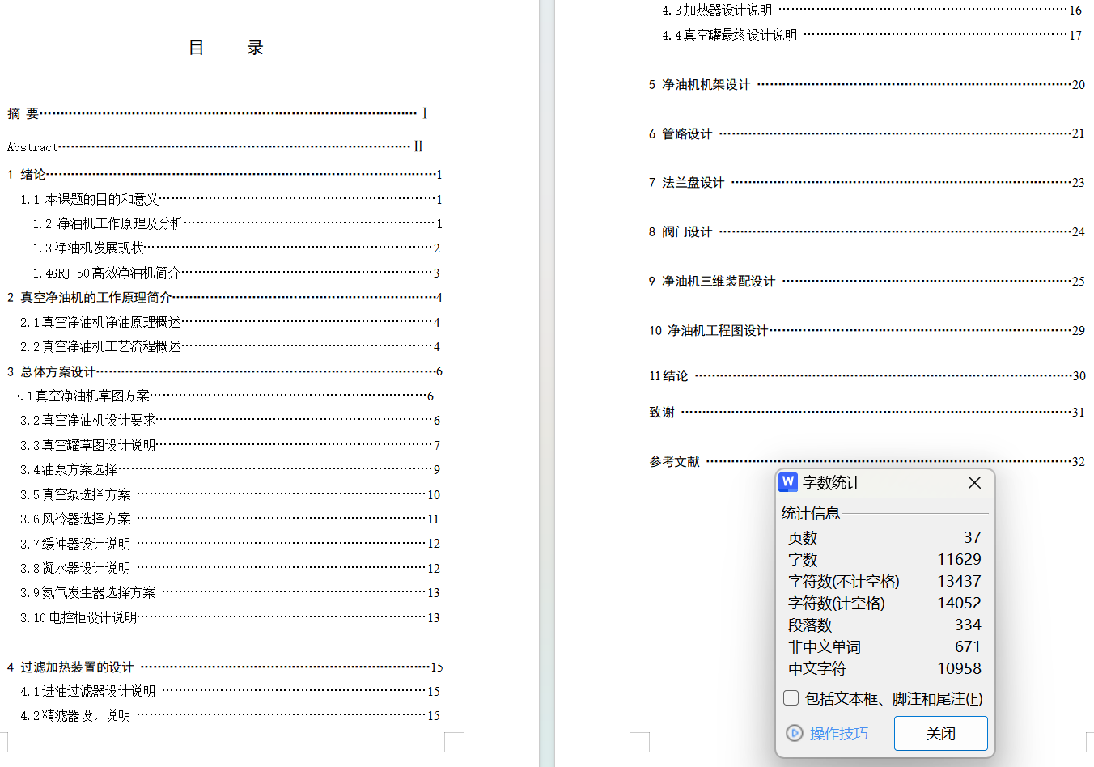Enable 包括文本框、脚注和尾注 checkbox

pyautogui.click(x=791, y=698)
